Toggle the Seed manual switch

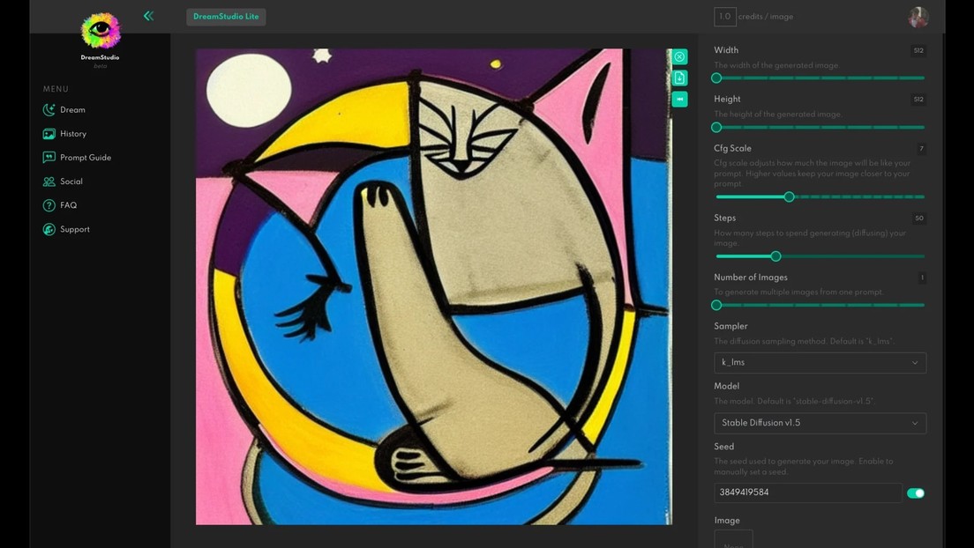pos(916,493)
